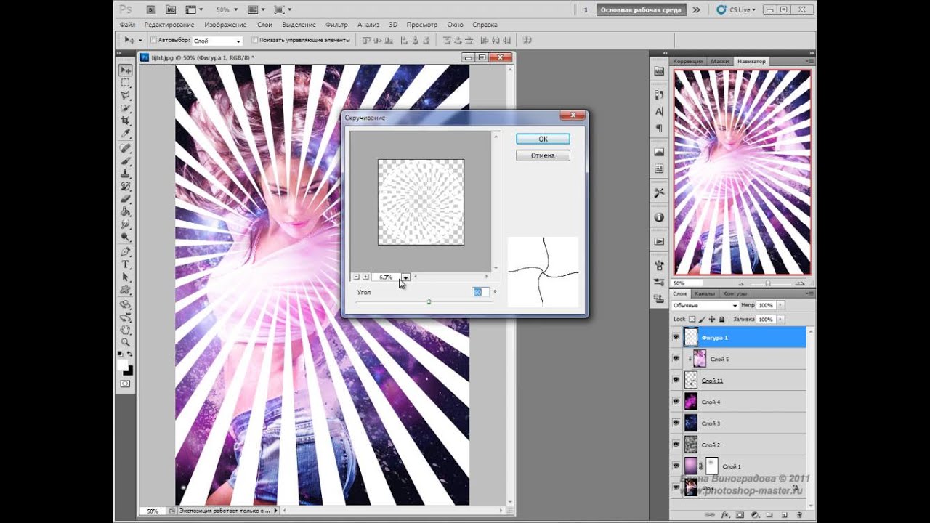Launch Adobe Bridge from the top bar
Screen dimensions: 930x523
[x=150, y=9]
